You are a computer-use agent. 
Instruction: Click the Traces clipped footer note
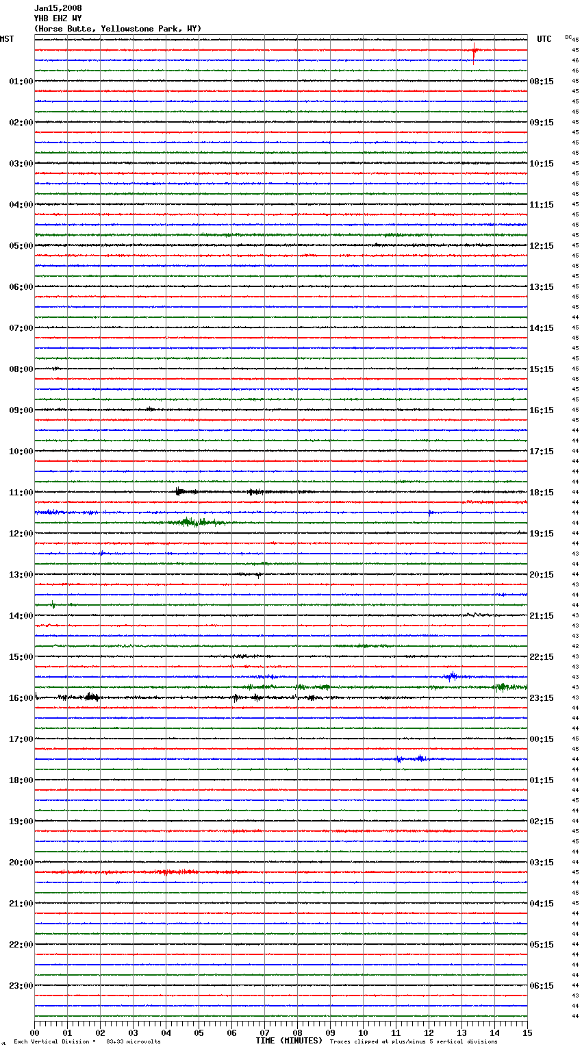point(414,1041)
